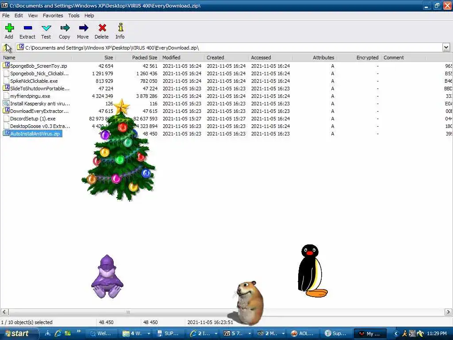Image resolution: width=453 pixels, height=340 pixels.
Task: Click the Copy toolbar icon
Action: click(x=65, y=28)
